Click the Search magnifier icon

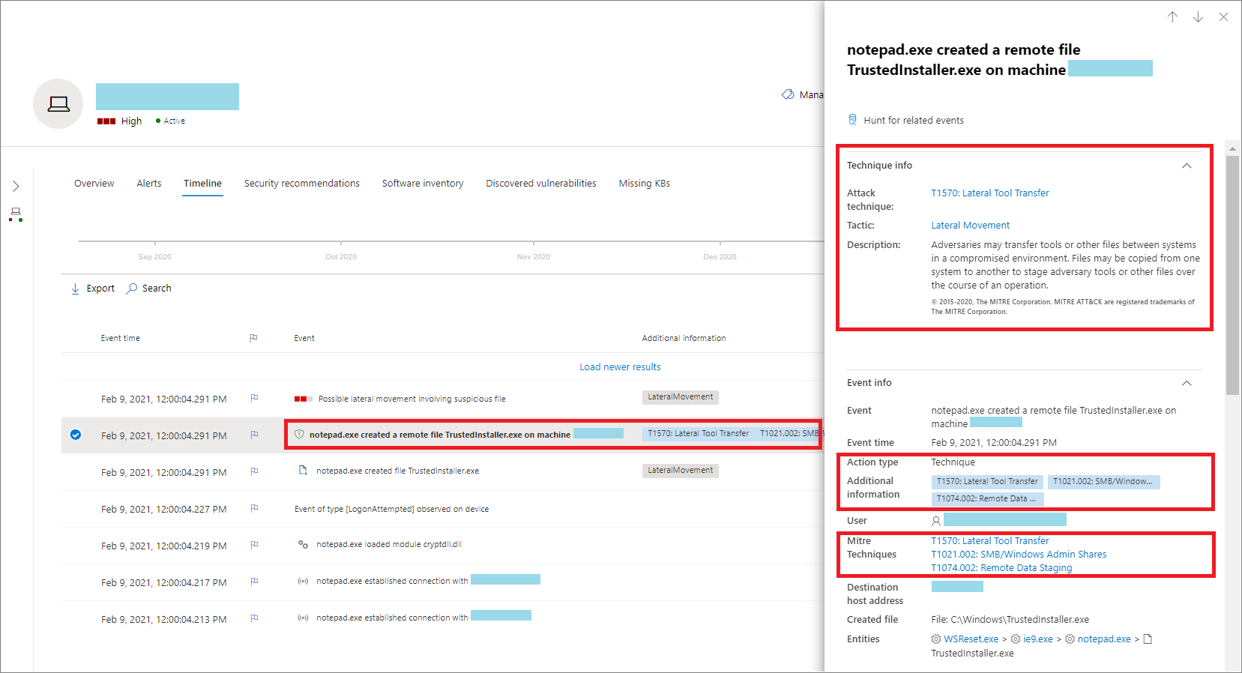132,289
